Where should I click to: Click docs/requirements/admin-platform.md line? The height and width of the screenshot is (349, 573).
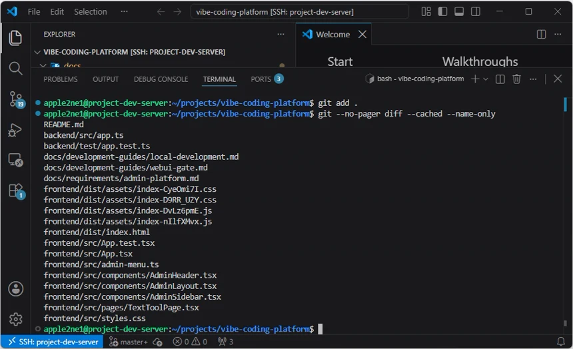tap(121, 178)
